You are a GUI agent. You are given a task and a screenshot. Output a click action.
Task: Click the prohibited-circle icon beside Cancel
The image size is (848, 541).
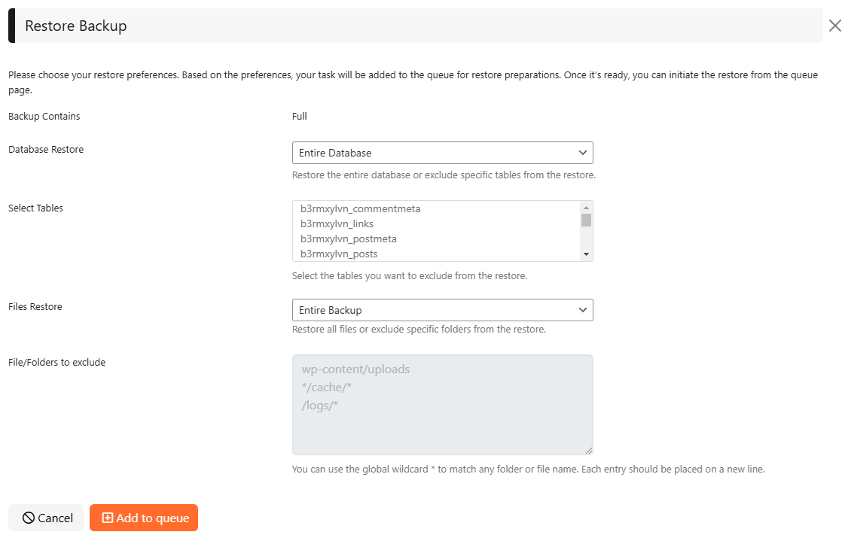(x=29, y=518)
